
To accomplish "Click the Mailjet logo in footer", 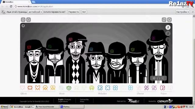I will pyautogui.click(x=133, y=101).
